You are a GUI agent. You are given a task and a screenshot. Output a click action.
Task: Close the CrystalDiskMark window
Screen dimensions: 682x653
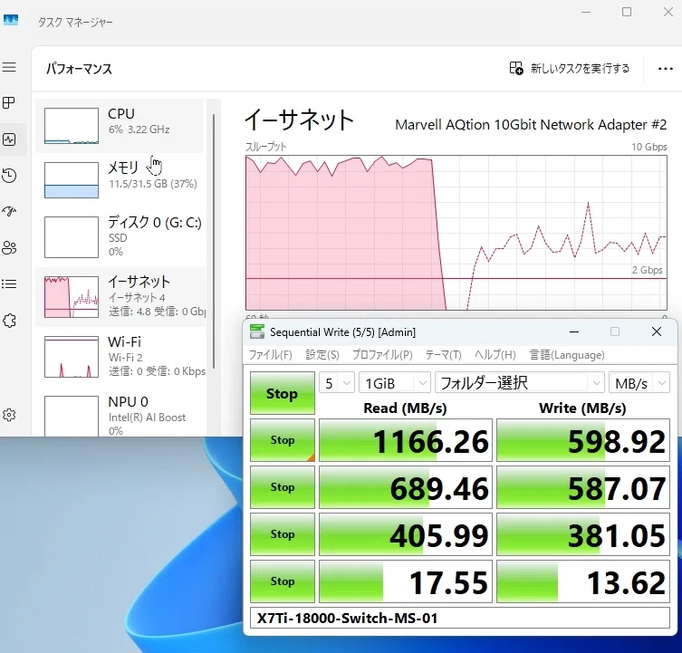(657, 331)
